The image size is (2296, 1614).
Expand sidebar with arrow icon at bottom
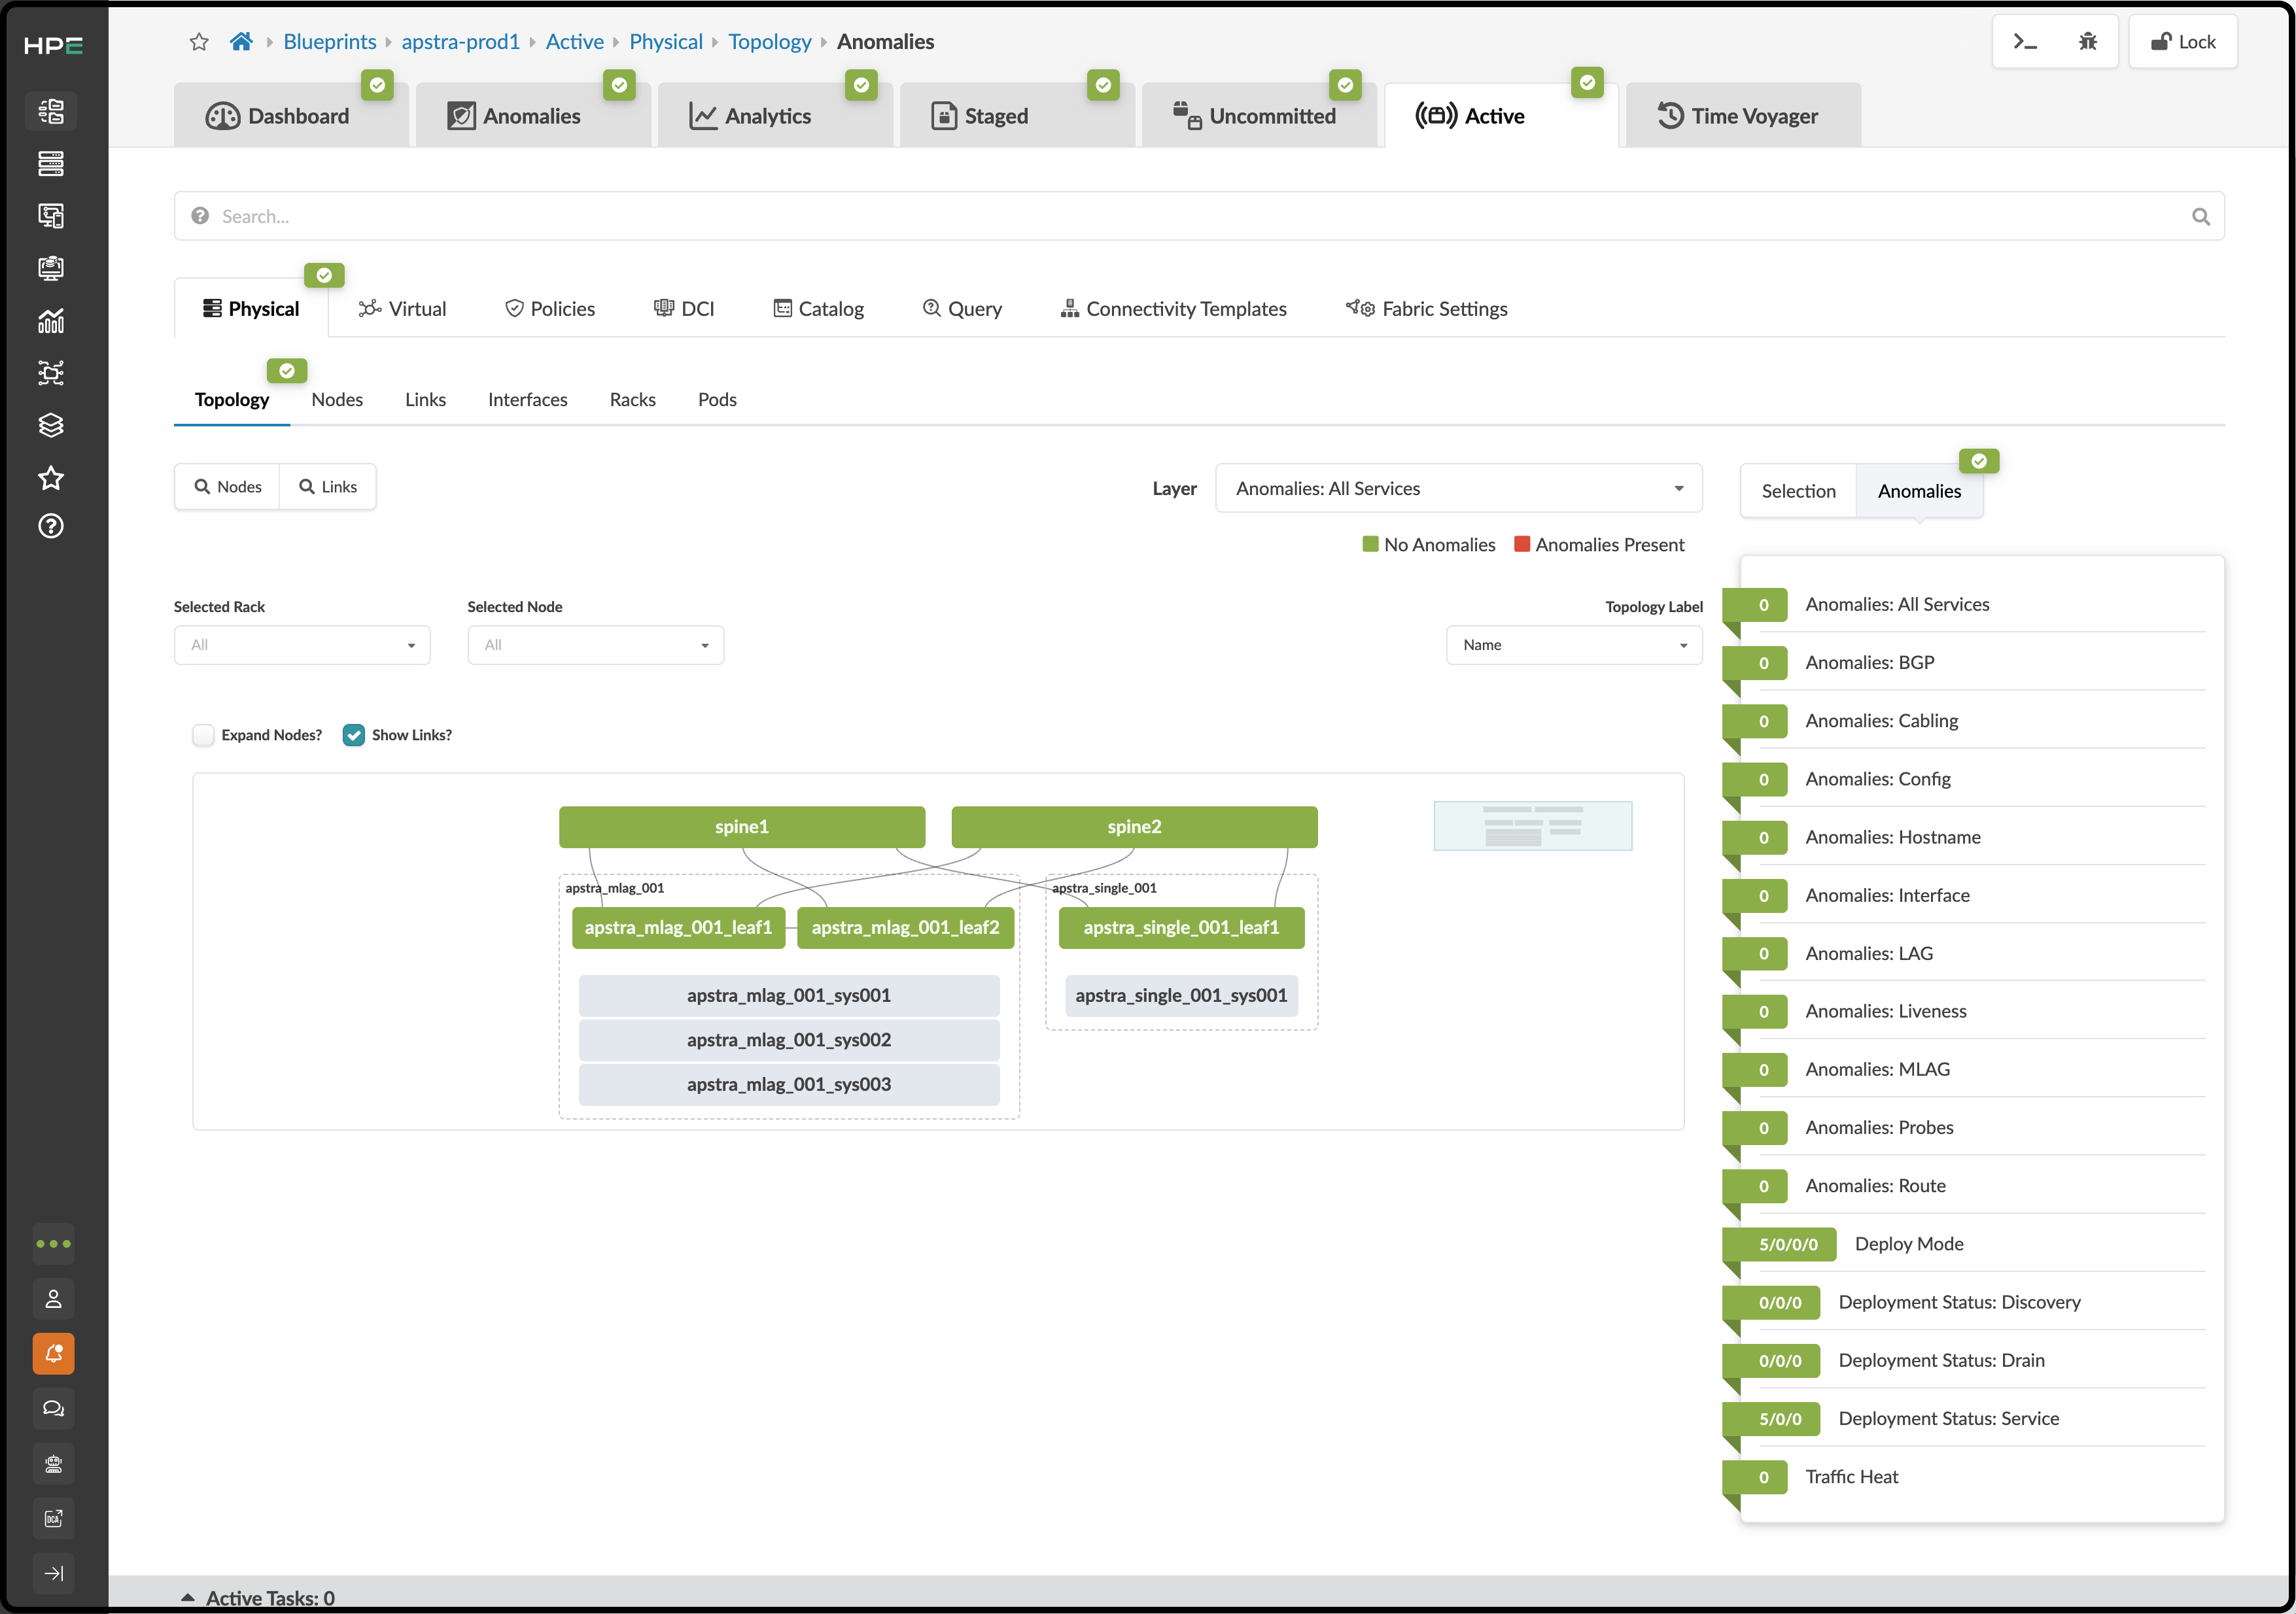[54, 1573]
